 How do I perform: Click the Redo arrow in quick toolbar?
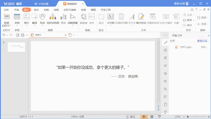(11, 35)
